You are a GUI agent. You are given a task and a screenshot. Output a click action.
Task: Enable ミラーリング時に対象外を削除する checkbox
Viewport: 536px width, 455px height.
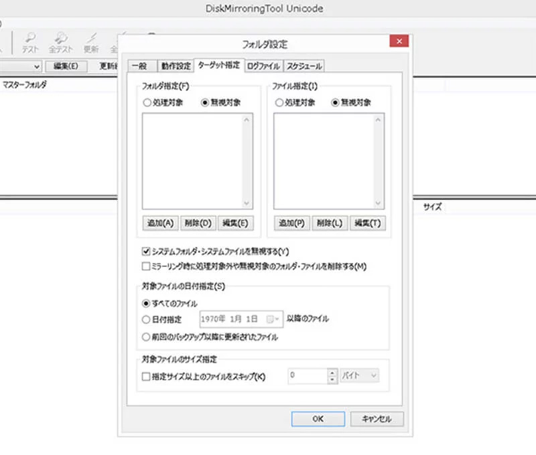pyautogui.click(x=146, y=266)
